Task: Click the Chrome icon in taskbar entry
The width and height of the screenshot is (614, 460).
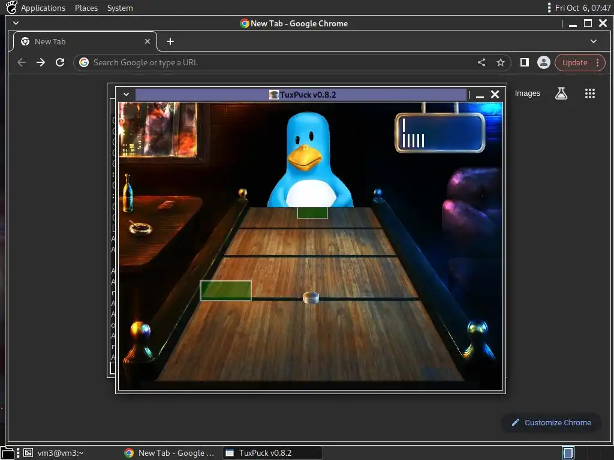Action: coord(129,453)
